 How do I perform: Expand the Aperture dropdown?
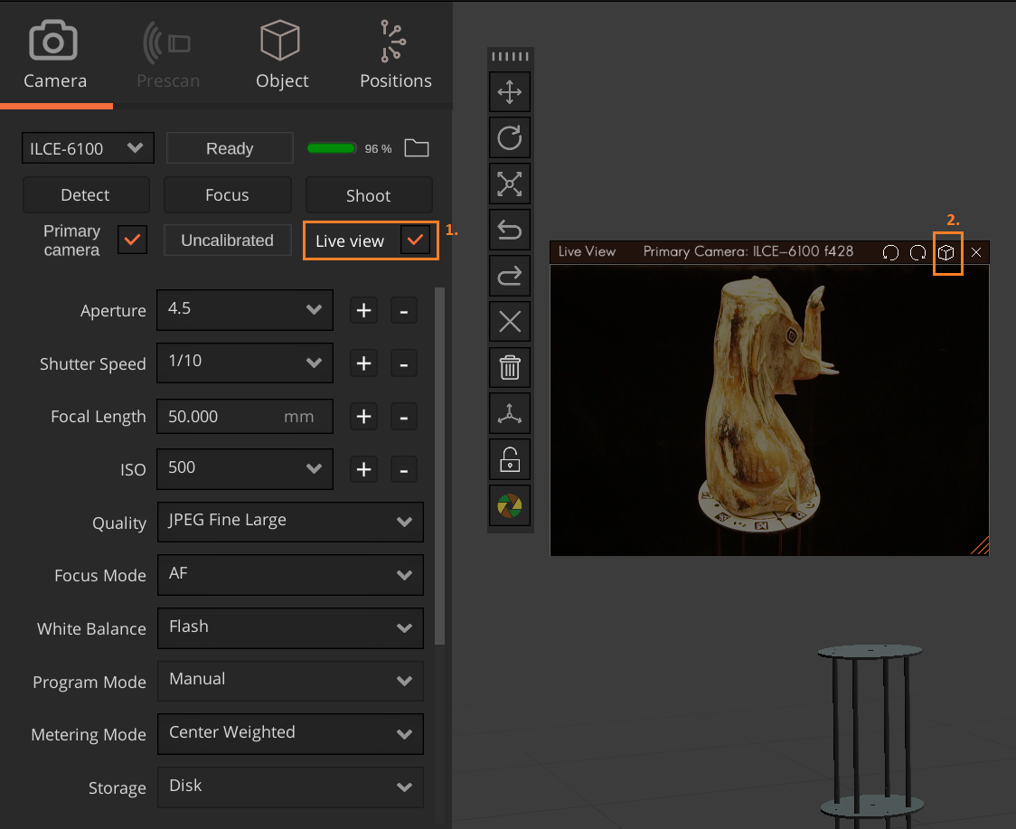point(245,310)
